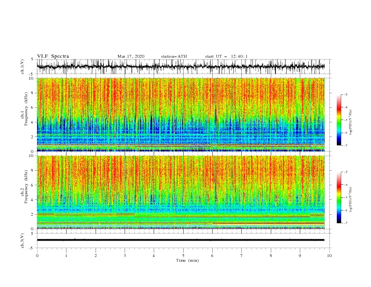Screen dimensions: 371x287
Task: Click the "station=ATH" header label
Action: (x=174, y=56)
